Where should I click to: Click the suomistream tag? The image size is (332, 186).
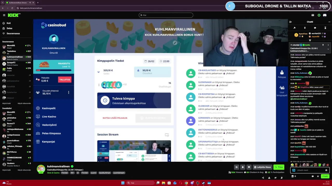[x=119, y=173]
